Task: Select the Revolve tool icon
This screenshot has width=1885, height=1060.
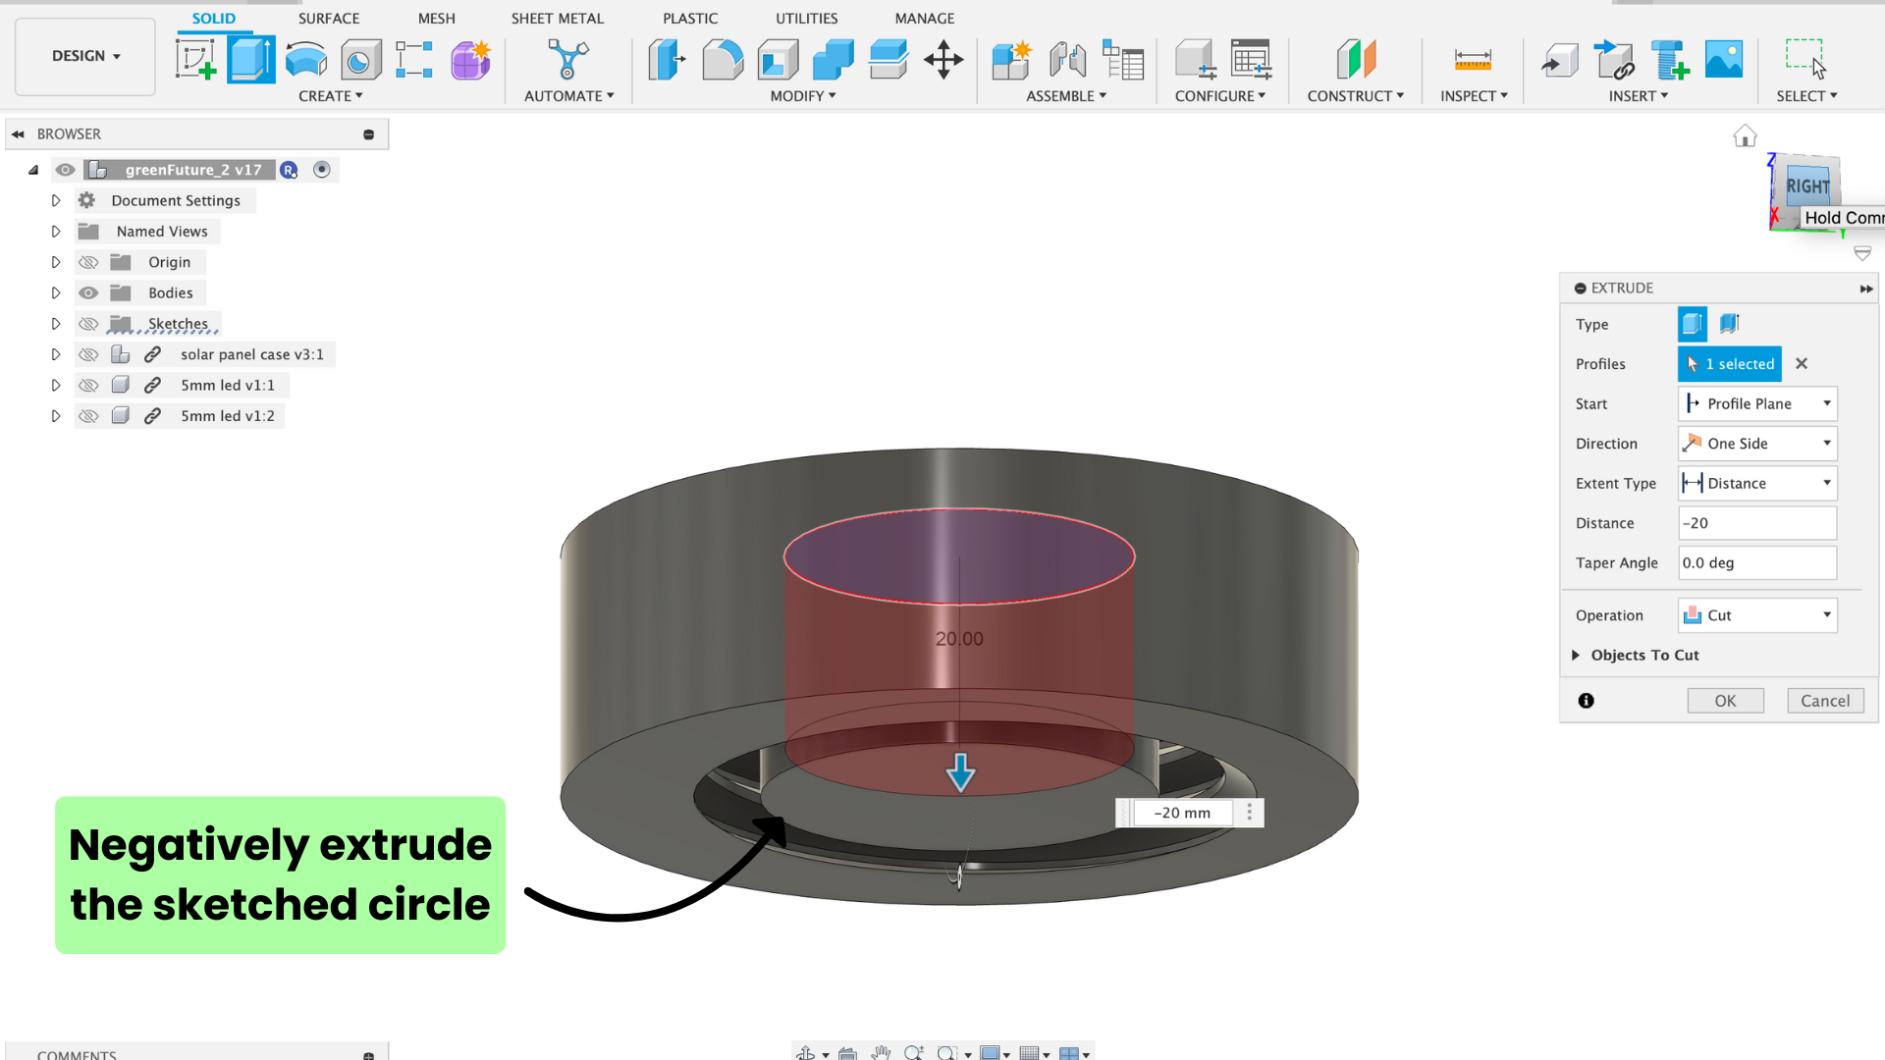Action: tap(306, 59)
